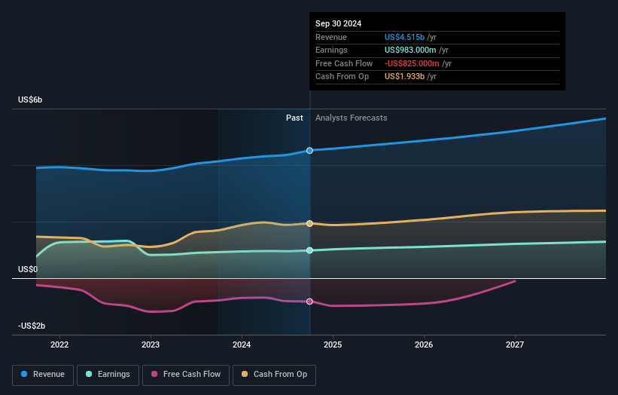
Task: Click the Cash From Op row label in tooltip
Action: pos(342,77)
